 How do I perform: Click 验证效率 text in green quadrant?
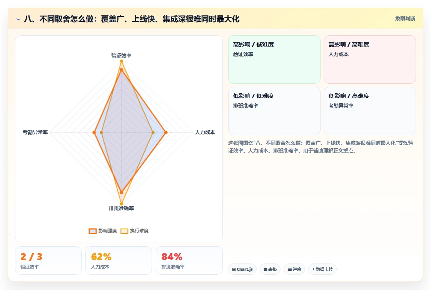point(243,54)
